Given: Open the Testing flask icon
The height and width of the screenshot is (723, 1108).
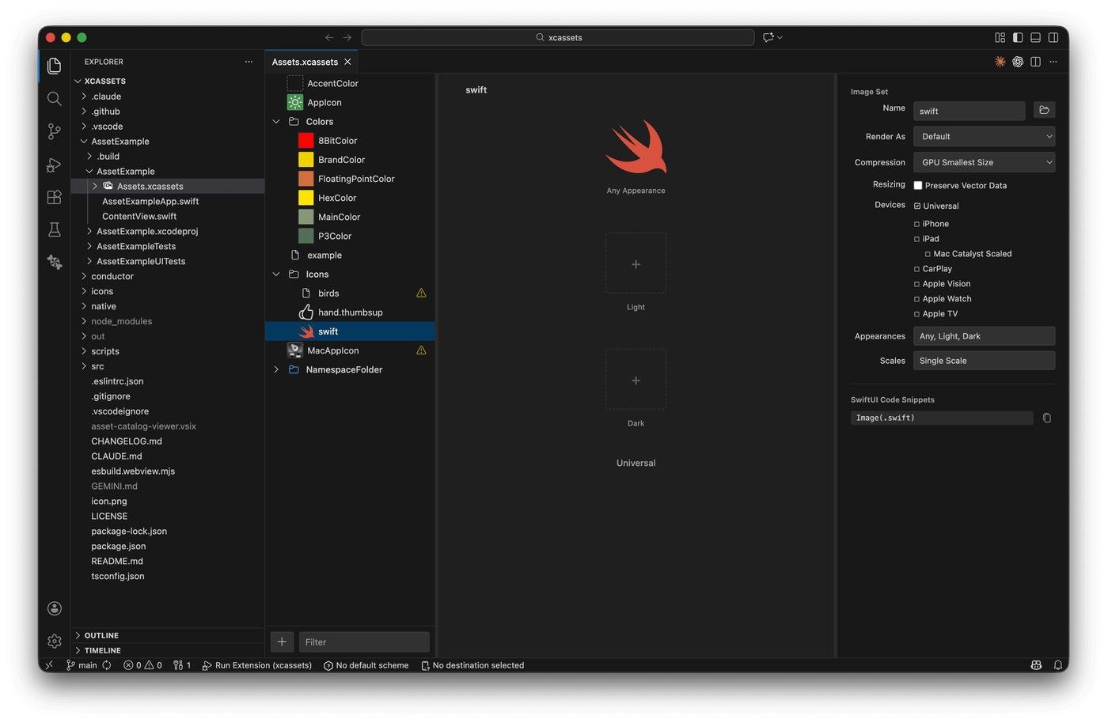Looking at the screenshot, I should tap(54, 229).
